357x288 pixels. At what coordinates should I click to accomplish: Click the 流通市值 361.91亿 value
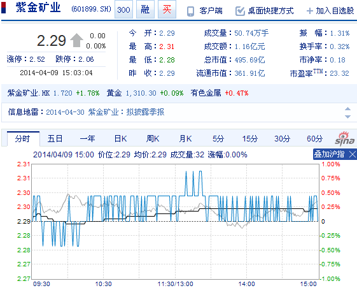point(249,73)
